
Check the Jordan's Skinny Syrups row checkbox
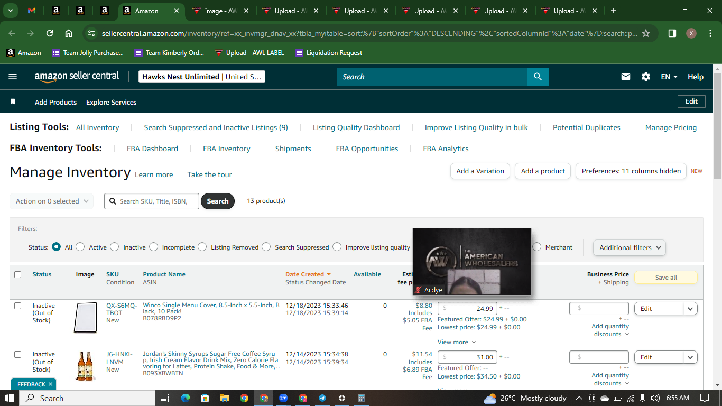pos(18,354)
